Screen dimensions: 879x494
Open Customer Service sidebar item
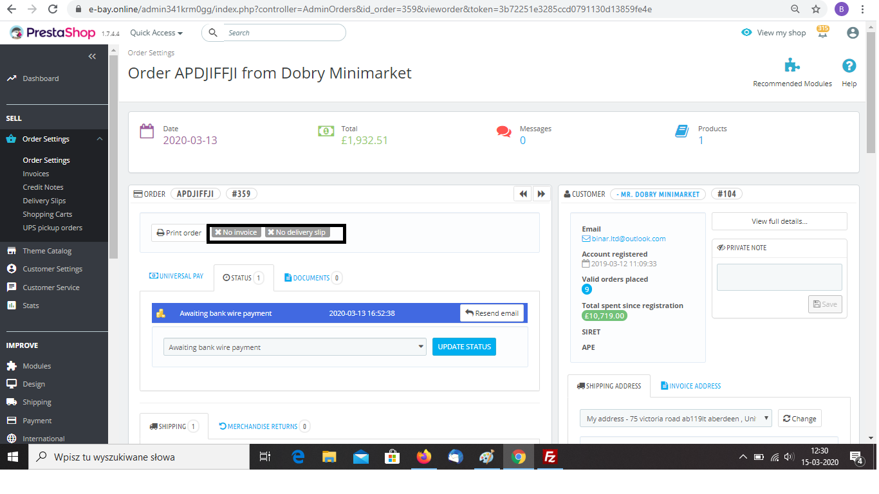(51, 288)
